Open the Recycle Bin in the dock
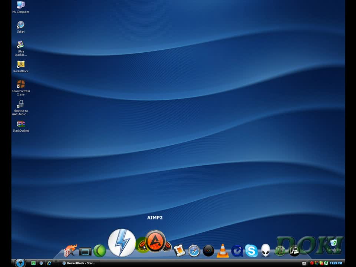Viewport: 356px width, 267px height. click(x=333, y=245)
